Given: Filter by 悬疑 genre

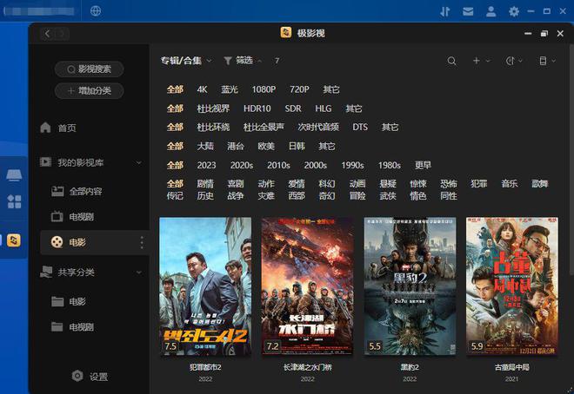Looking at the screenshot, I should point(388,184).
